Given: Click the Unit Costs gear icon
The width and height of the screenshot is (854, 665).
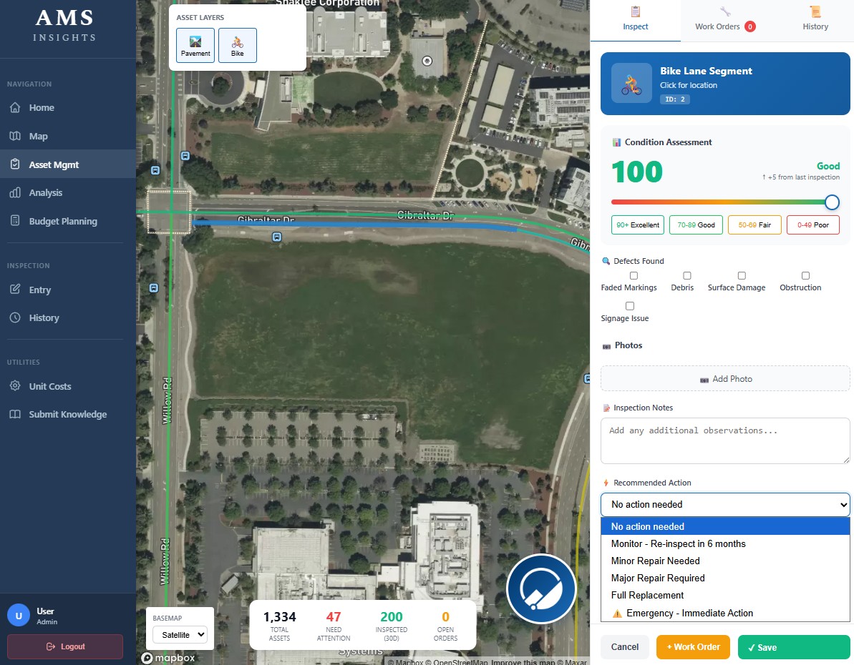Looking at the screenshot, I should pyautogui.click(x=15, y=386).
